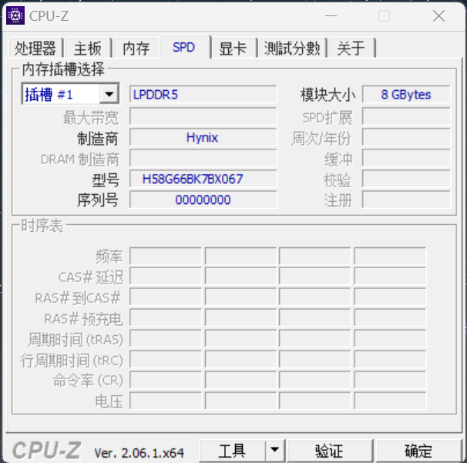467x463 pixels.
Task: Switch to the 主板 tab
Action: (x=88, y=48)
